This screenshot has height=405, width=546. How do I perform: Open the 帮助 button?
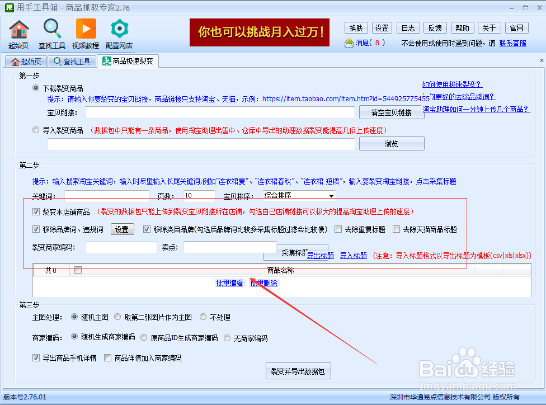(463, 28)
